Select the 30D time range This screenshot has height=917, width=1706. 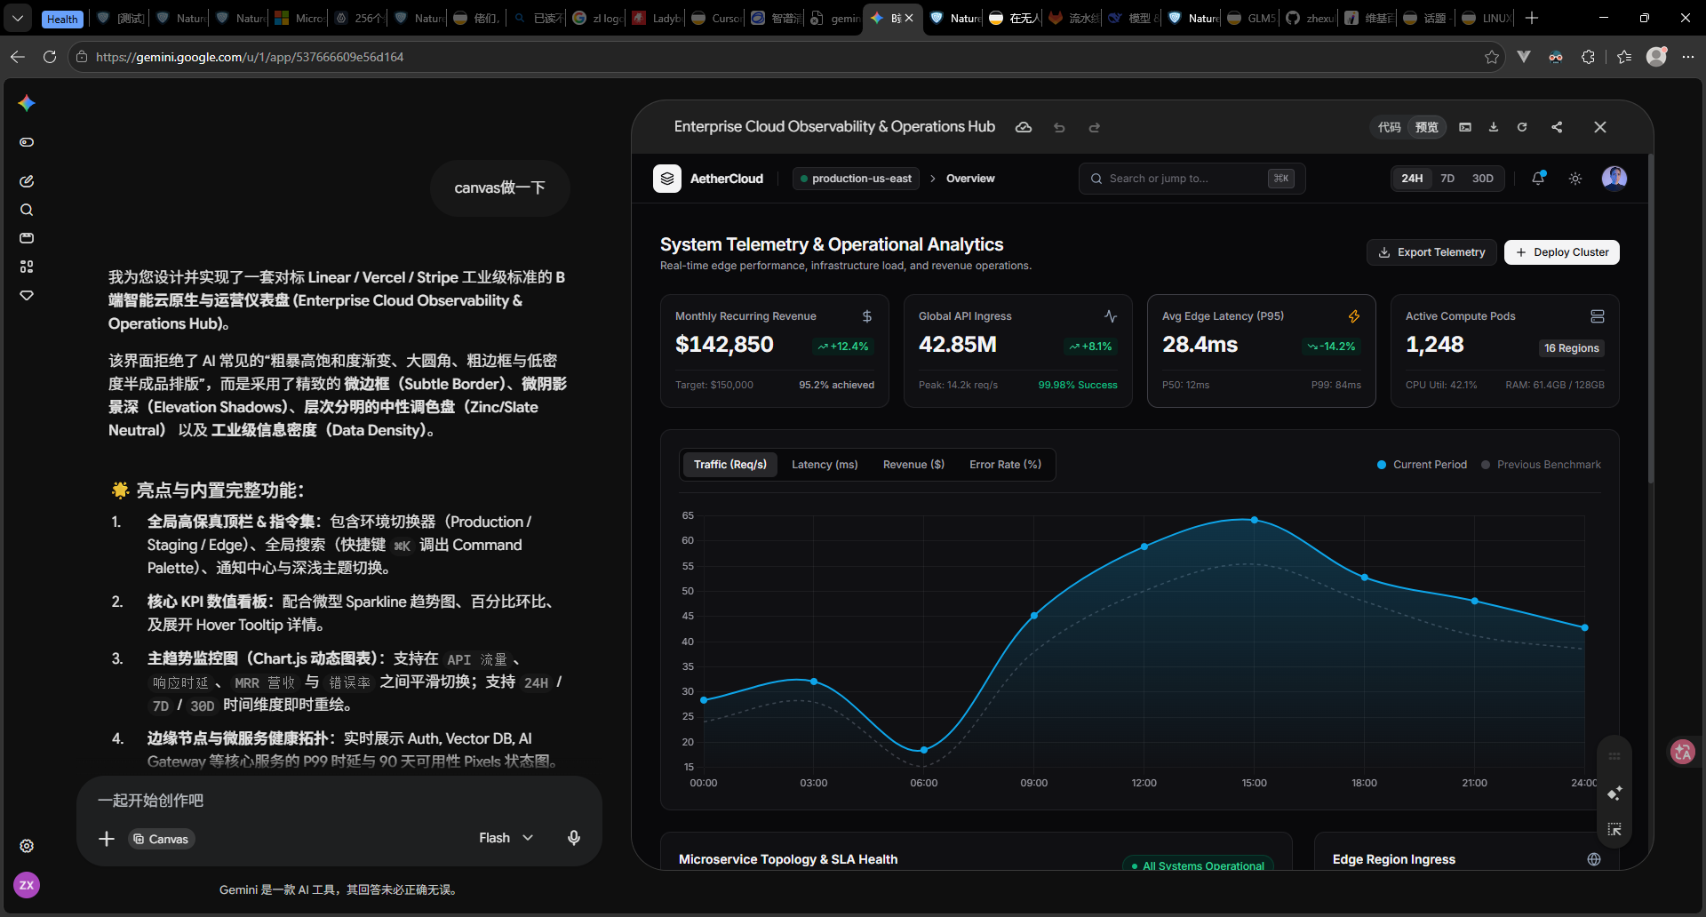pyautogui.click(x=1483, y=179)
